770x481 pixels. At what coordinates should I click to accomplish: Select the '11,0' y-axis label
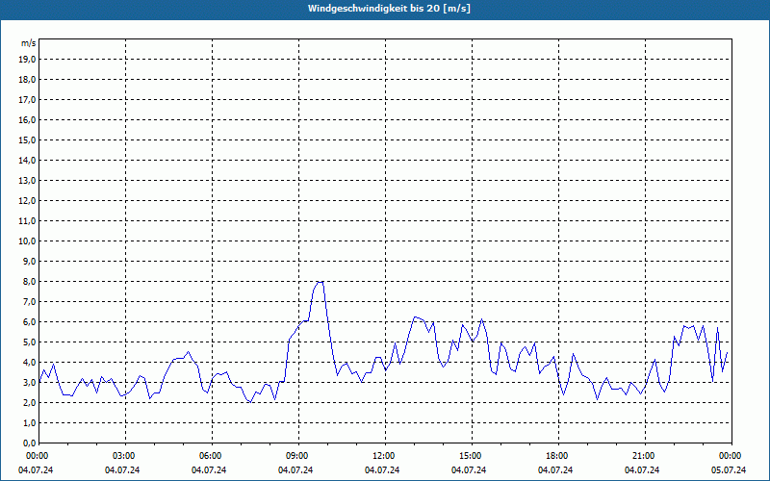pos(28,221)
